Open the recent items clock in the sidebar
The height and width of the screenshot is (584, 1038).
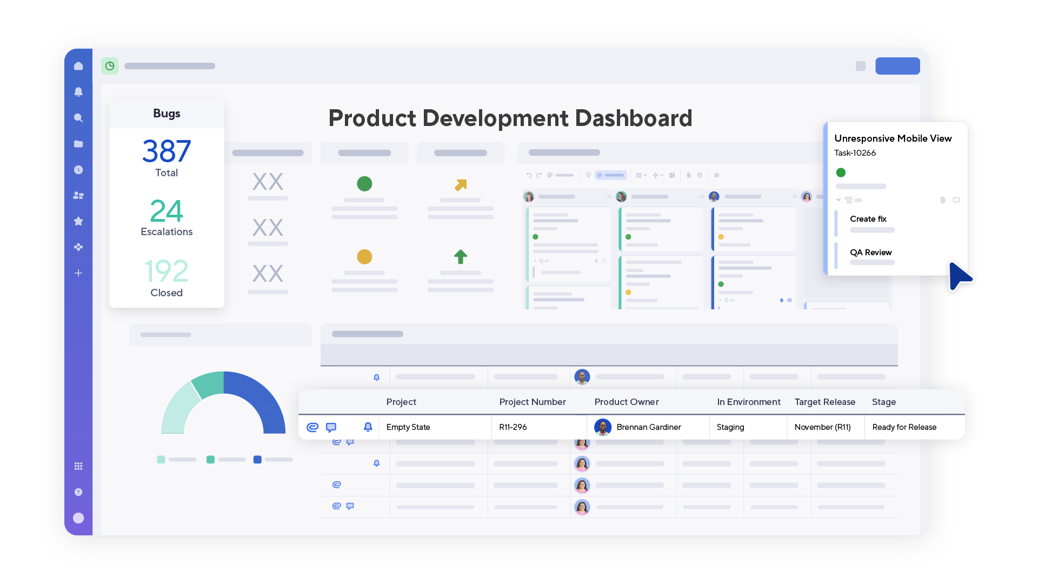79,169
